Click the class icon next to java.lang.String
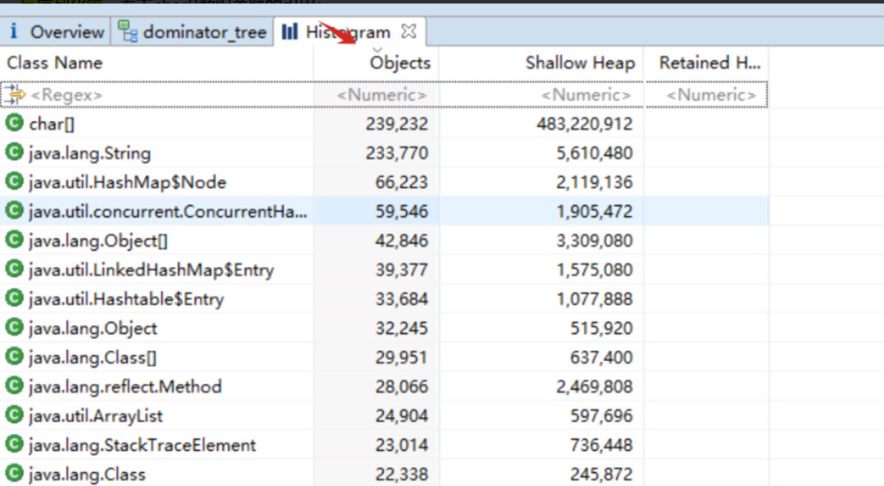This screenshot has height=486, width=884. pyautogui.click(x=14, y=151)
